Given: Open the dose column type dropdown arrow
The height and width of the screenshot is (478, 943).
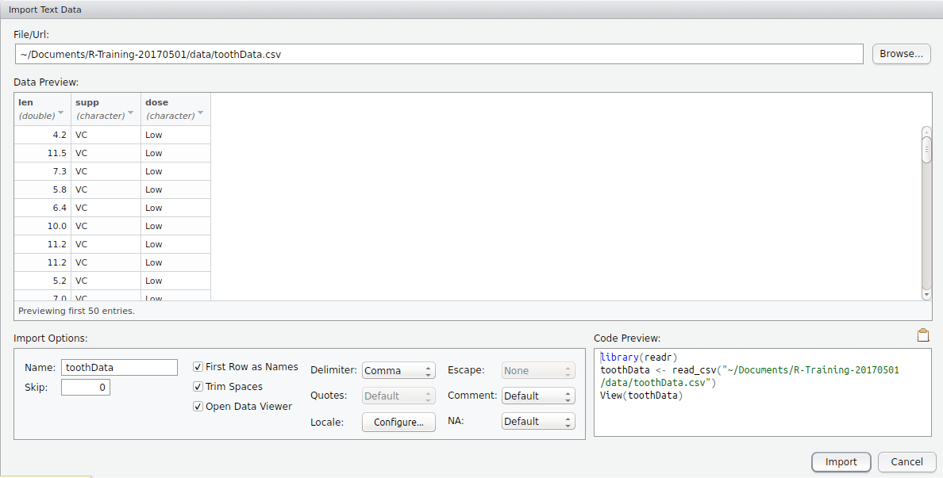Looking at the screenshot, I should click(x=201, y=113).
